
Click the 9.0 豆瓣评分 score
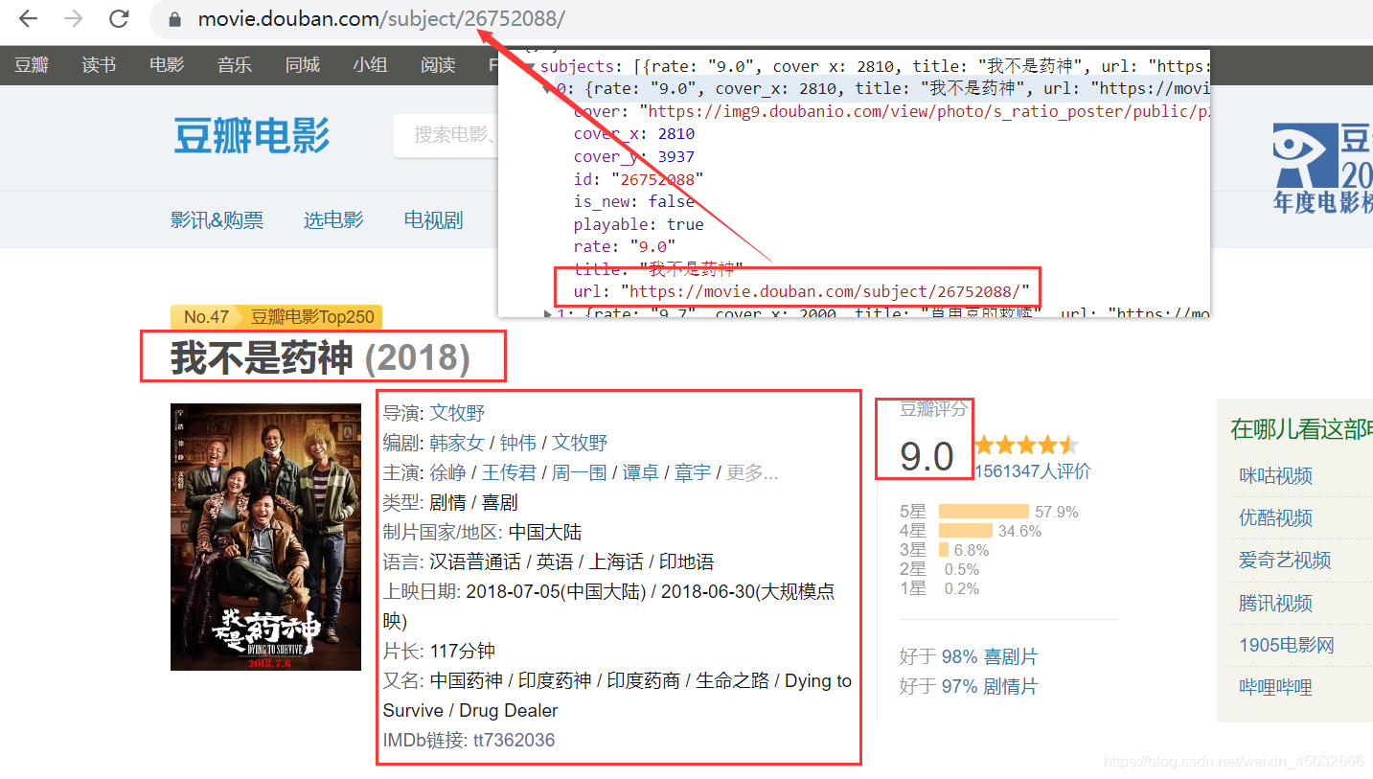(x=927, y=455)
